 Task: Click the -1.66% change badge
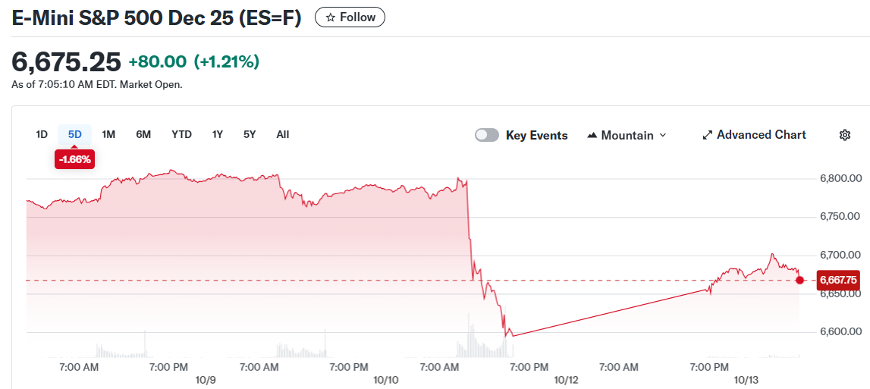tap(75, 159)
